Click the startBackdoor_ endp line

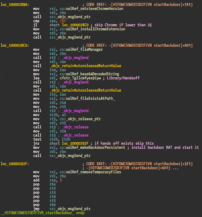coord(43,213)
